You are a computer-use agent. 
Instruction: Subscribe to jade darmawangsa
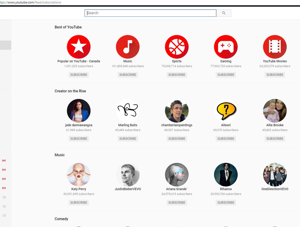click(79, 139)
